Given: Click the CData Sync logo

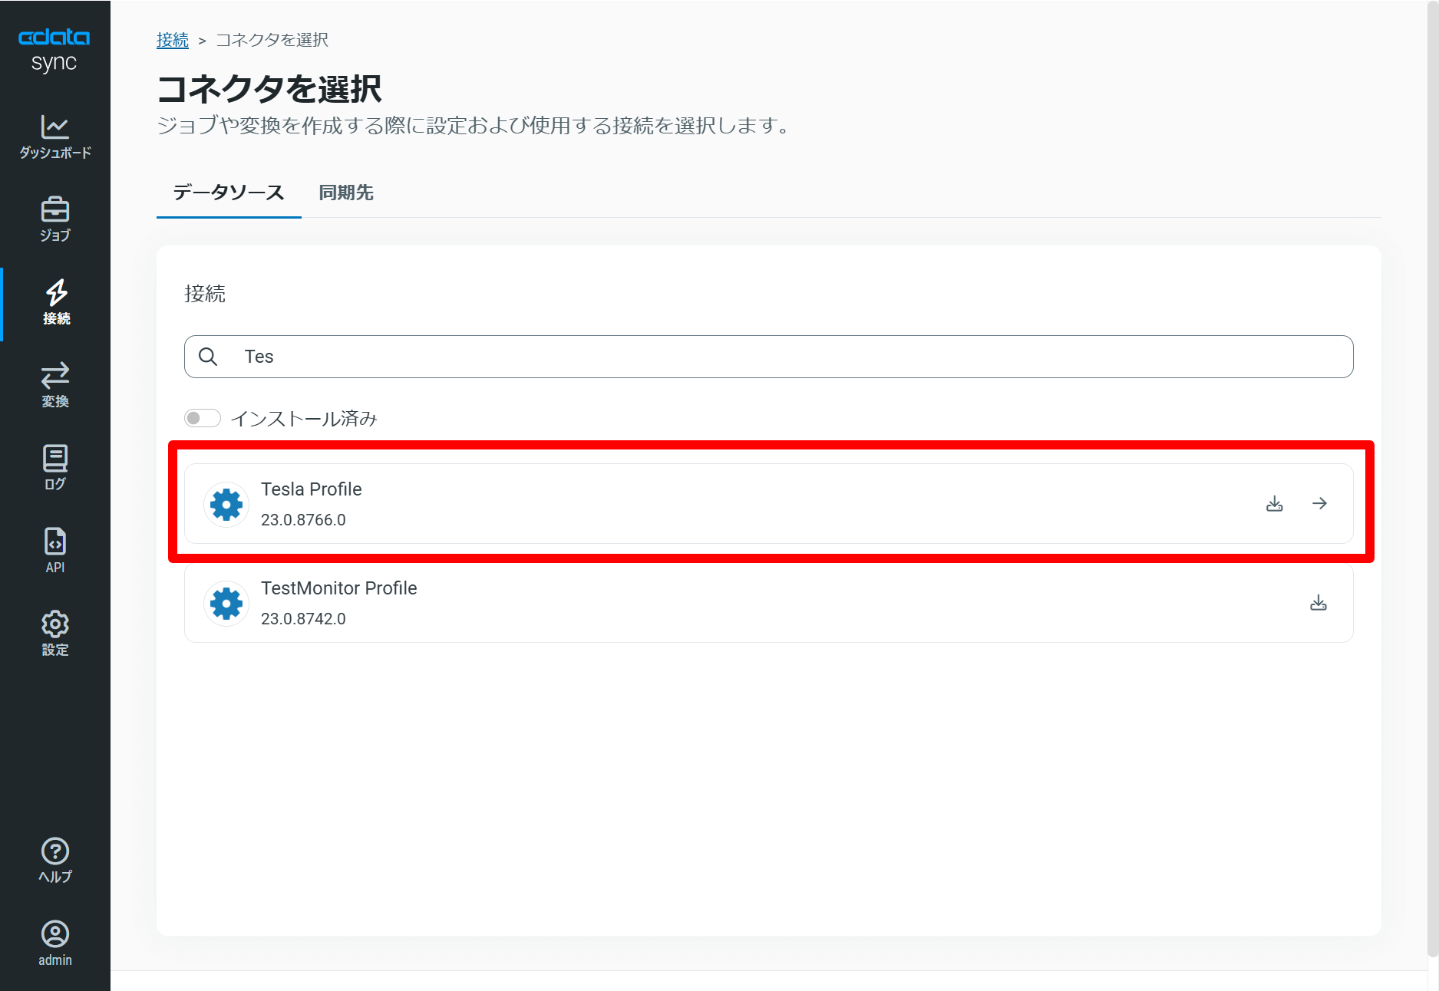Looking at the screenshot, I should [x=54, y=49].
